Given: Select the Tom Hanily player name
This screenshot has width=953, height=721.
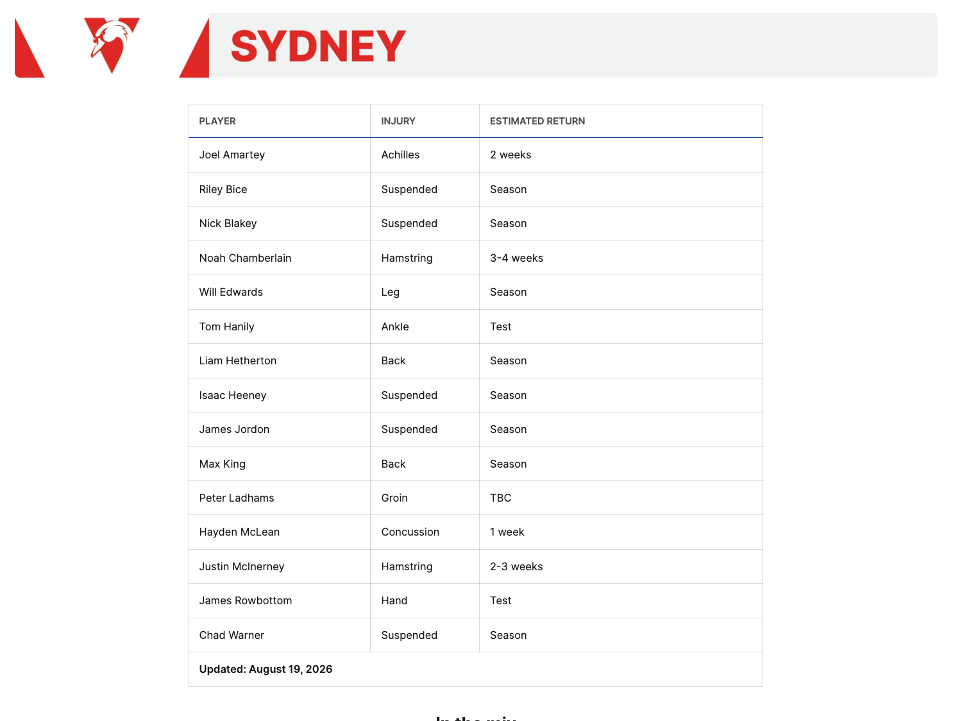Looking at the screenshot, I should tap(226, 327).
